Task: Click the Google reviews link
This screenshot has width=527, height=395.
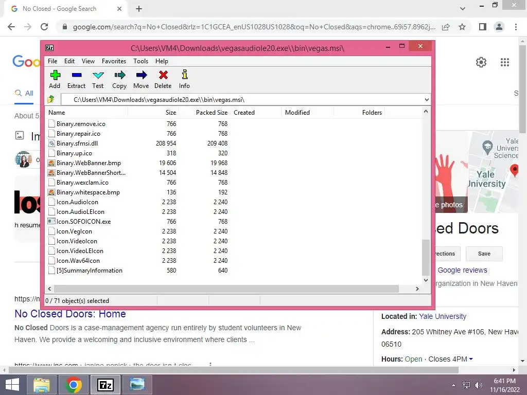Action: [x=462, y=270]
